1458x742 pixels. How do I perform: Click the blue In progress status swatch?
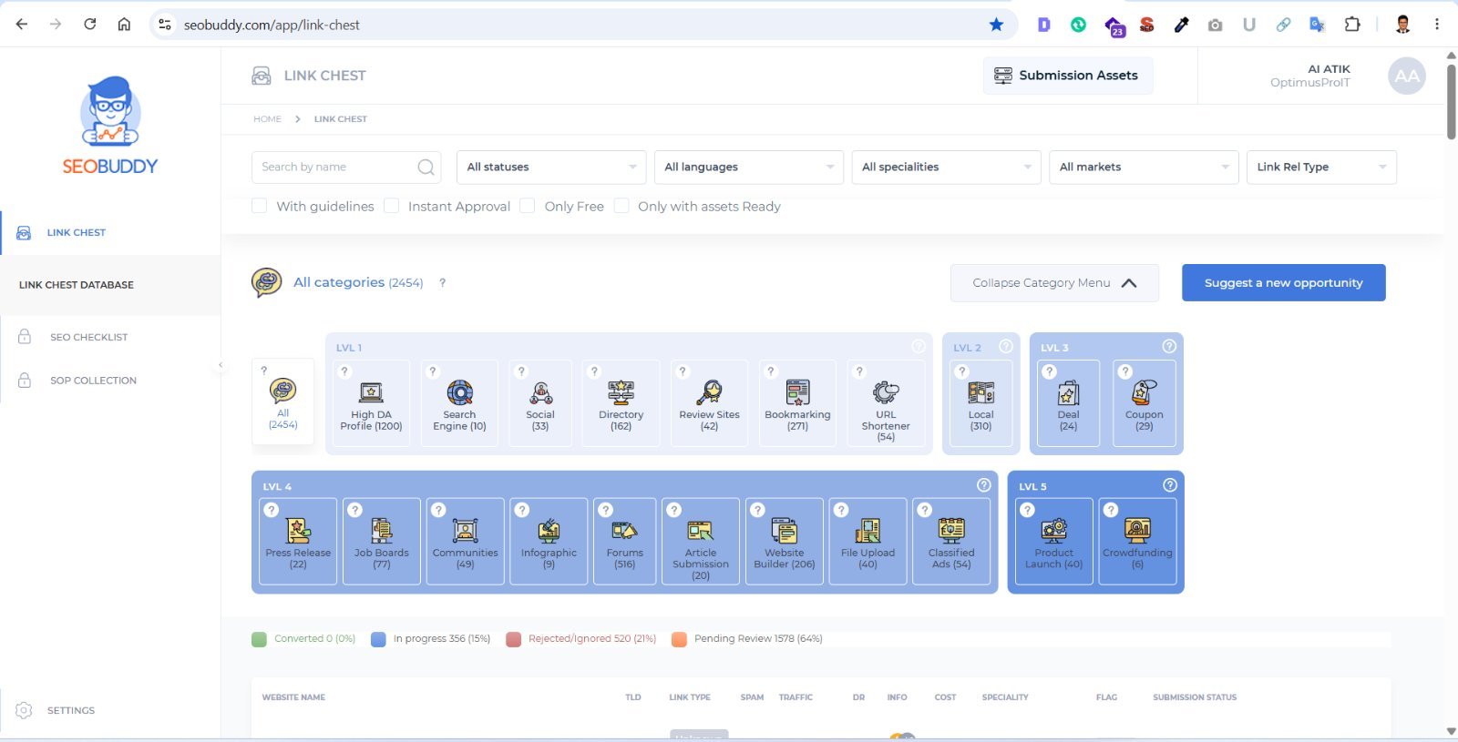[x=378, y=639]
